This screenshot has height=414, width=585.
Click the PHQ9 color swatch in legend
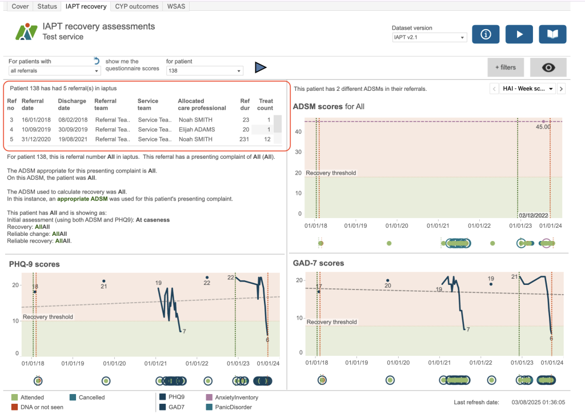click(x=163, y=397)
